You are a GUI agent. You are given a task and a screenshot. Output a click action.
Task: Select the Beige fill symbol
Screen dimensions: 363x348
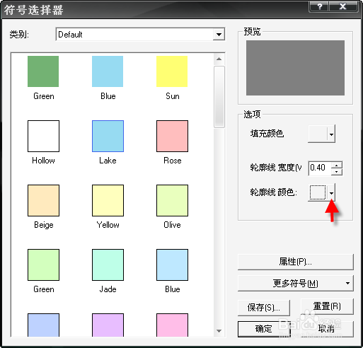click(43, 200)
